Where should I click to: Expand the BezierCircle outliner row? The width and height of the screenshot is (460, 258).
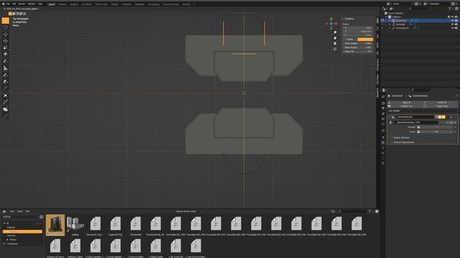390,21
